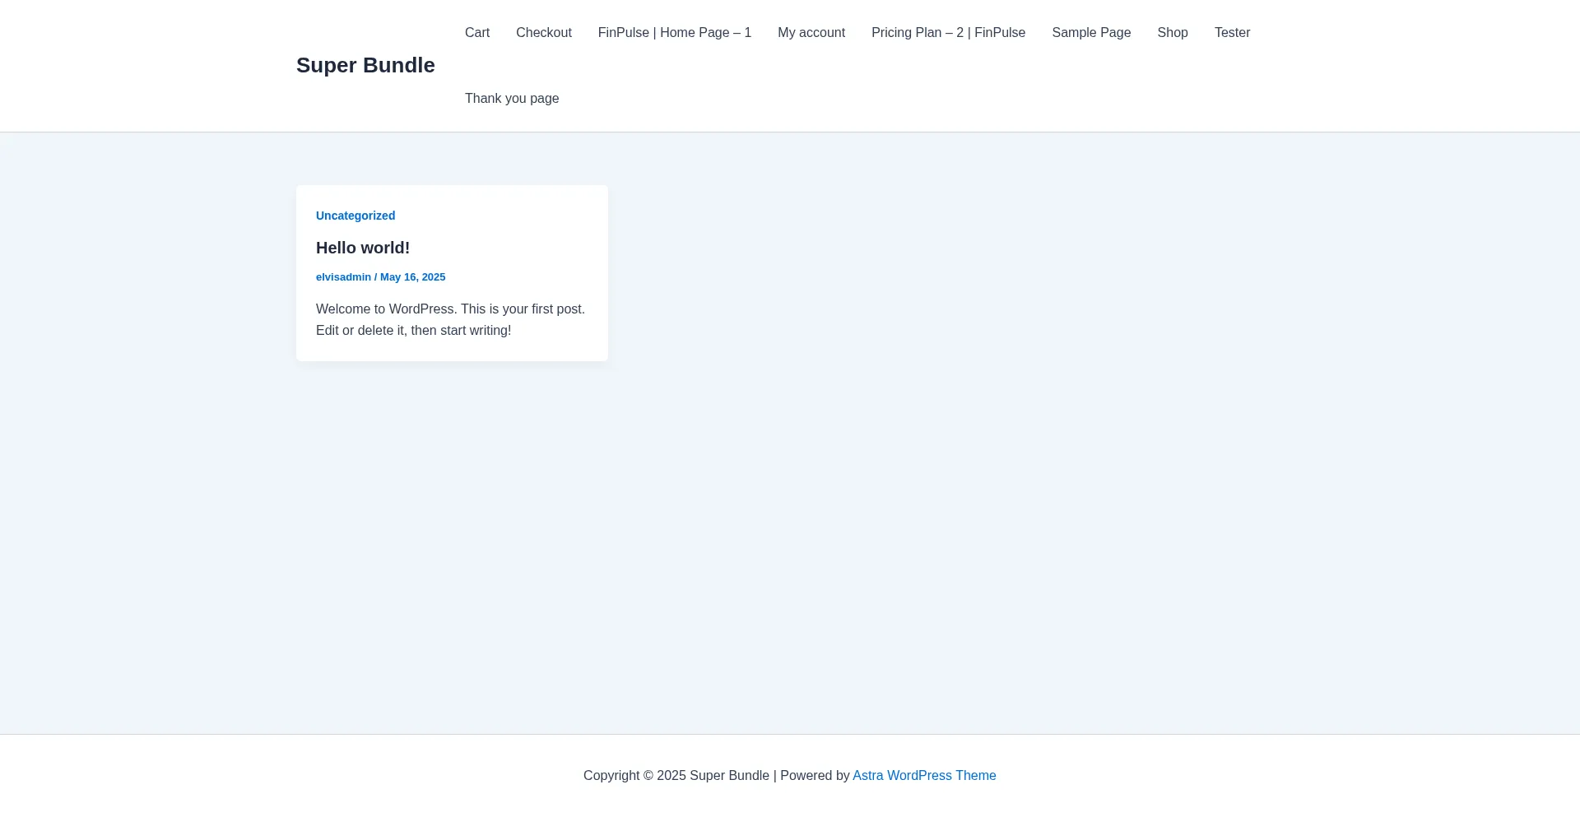Open FinPulse | Home Page – 1
The width and height of the screenshot is (1580, 817).
pyautogui.click(x=675, y=33)
